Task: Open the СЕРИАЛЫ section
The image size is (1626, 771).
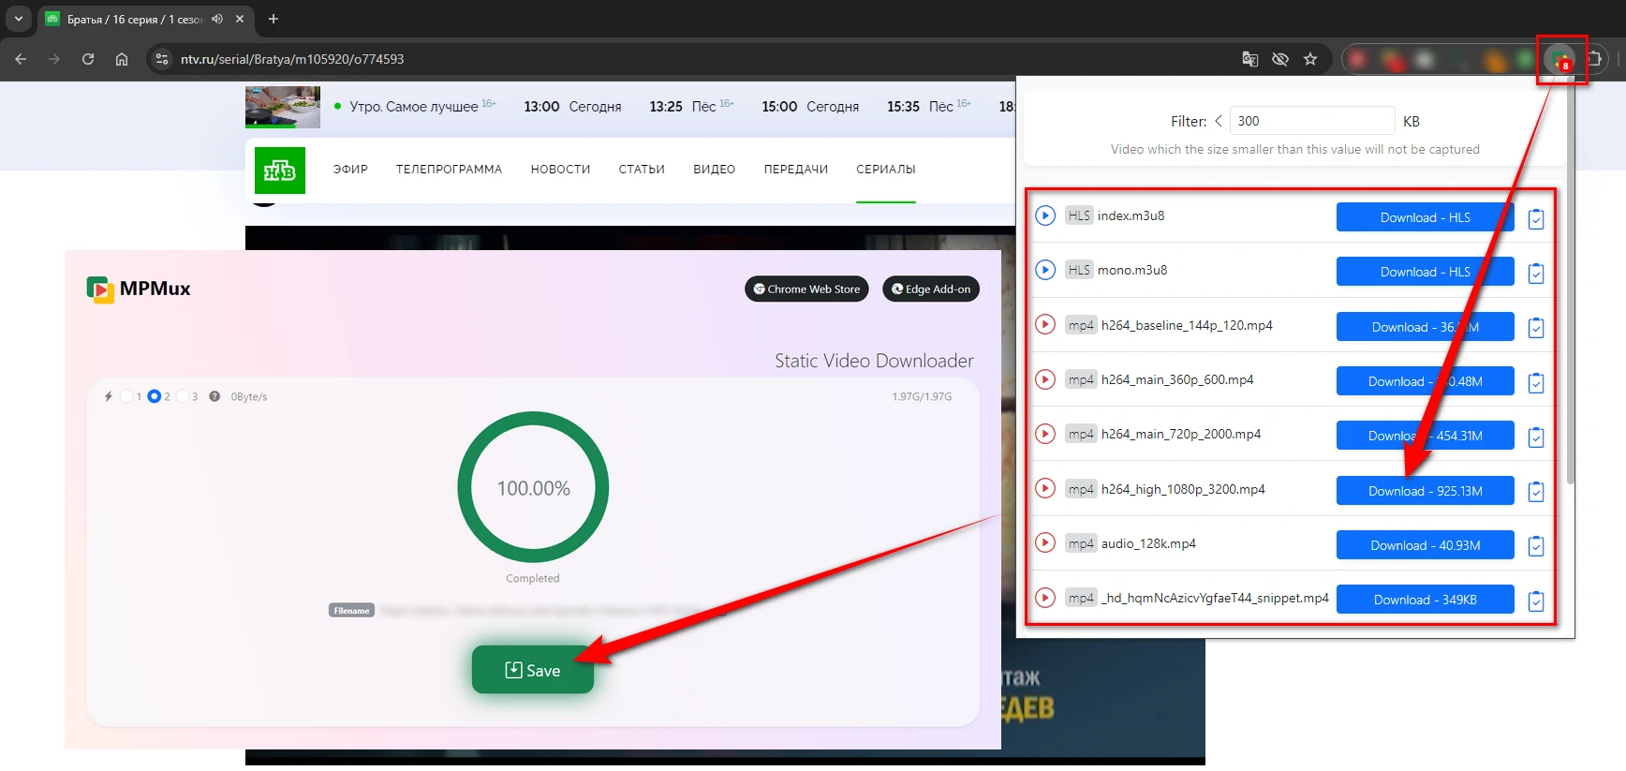Action: pyautogui.click(x=886, y=170)
